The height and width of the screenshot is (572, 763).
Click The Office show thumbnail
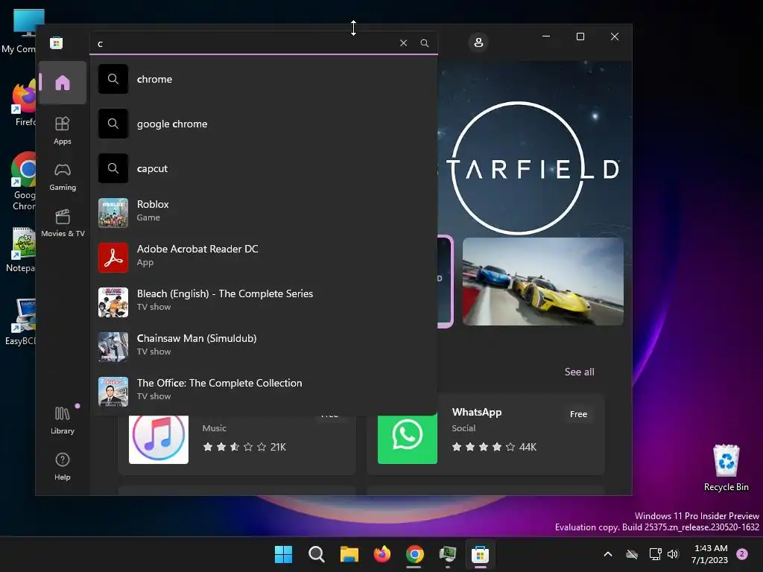113,392
